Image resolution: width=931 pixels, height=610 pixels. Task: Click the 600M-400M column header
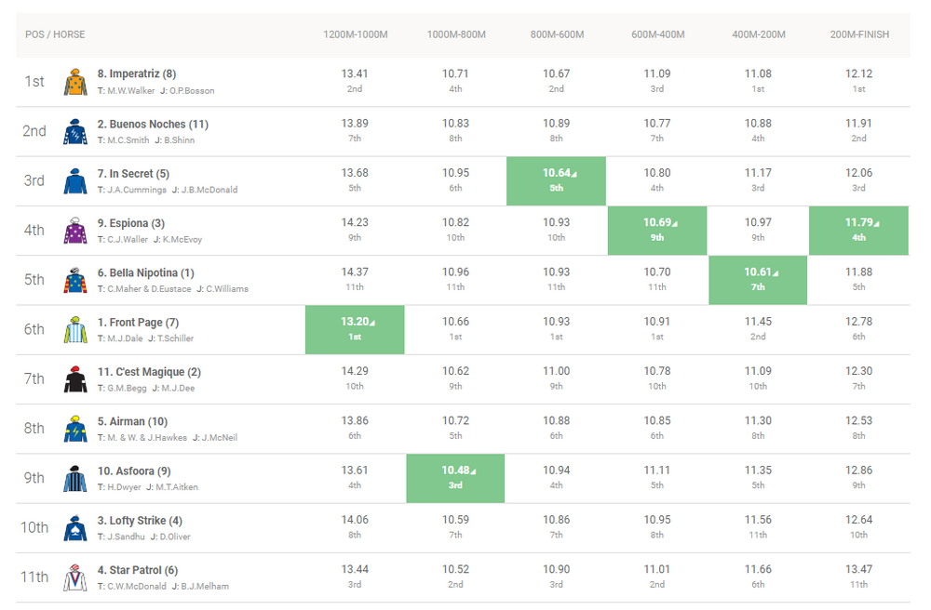point(657,34)
